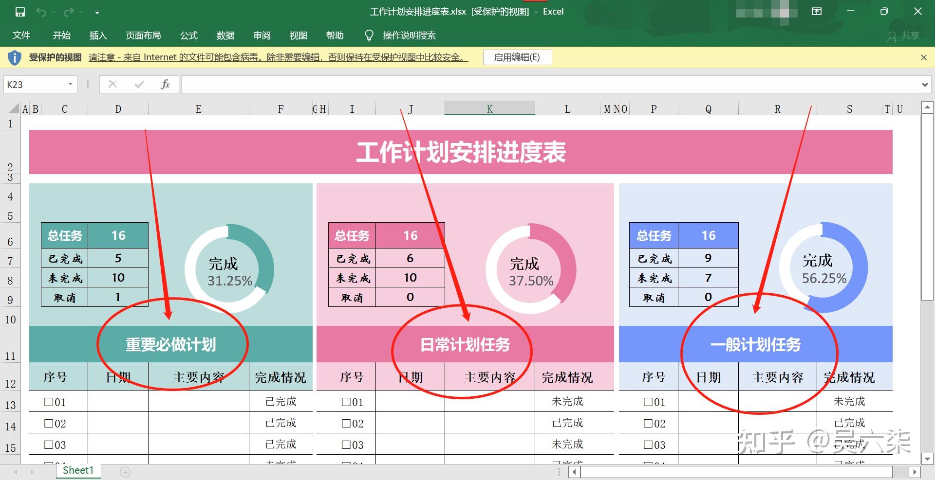Viewport: 935px width, 480px height.
Task: Click the formula bar input area
Action: 550,84
